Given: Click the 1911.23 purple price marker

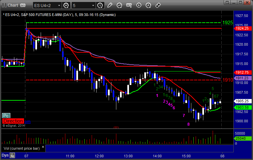Looking at the screenshot, I should 243,78.
